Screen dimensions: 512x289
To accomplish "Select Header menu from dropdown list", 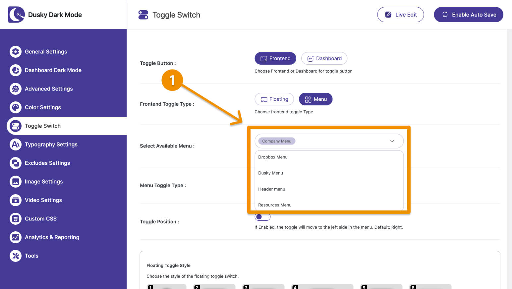I will click(x=329, y=189).
